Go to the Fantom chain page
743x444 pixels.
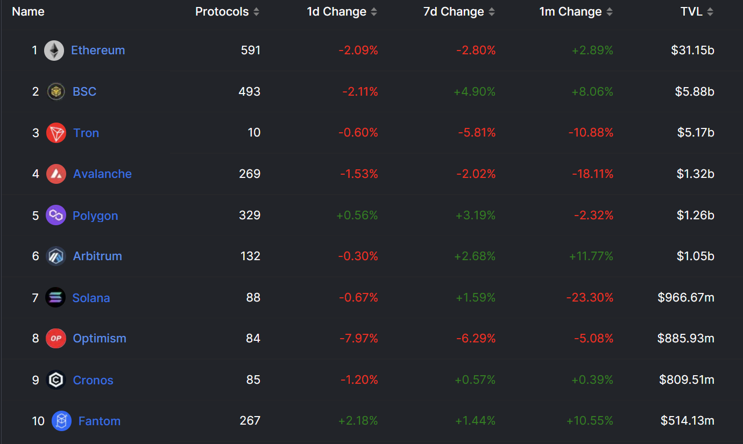(x=100, y=421)
